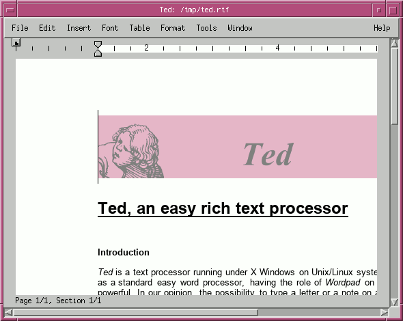Click the horizontal scrollbar left arrow
The image size is (403, 321).
(8, 312)
